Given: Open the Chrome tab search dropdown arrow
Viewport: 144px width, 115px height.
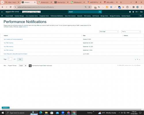Looking at the screenshot, I should coord(2,2).
